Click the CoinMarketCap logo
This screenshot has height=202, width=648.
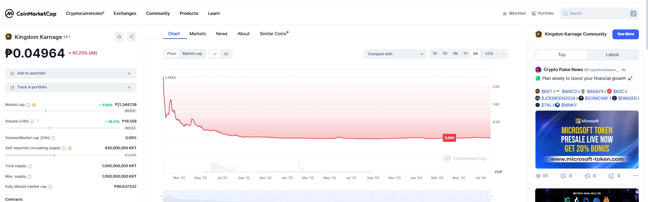(x=30, y=14)
